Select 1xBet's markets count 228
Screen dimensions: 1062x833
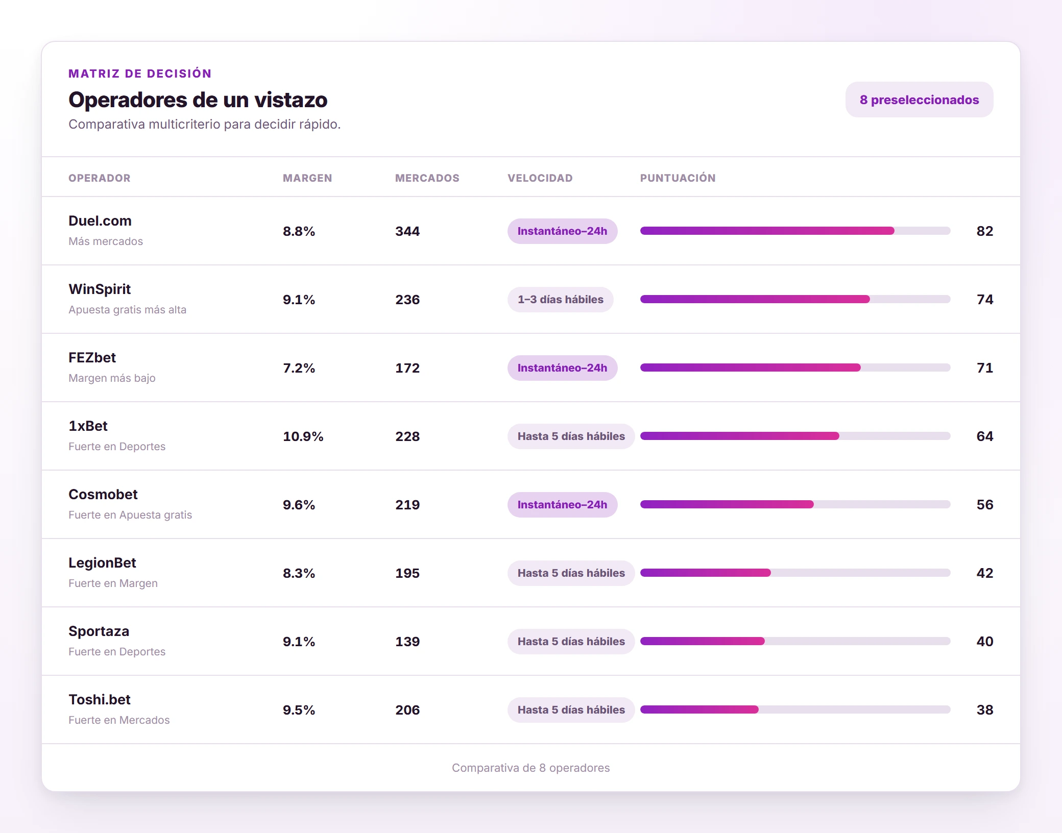coord(407,436)
